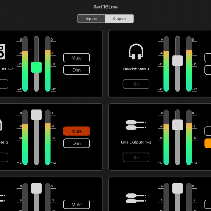Click the Headphones 1 volume fader handle
Screen dimensions: 211x211
pyautogui.click(x=178, y=61)
